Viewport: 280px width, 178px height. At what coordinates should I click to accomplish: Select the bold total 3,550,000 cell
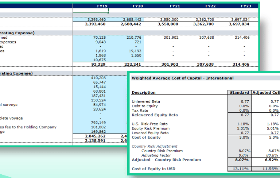click(168, 24)
